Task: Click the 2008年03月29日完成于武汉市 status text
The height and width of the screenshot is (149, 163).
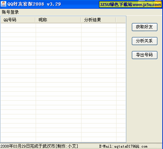Action: [28, 146]
